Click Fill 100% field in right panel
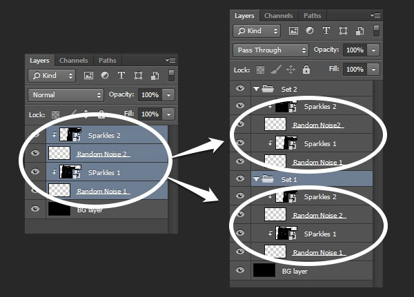The width and height of the screenshot is (414, 297). click(355, 70)
